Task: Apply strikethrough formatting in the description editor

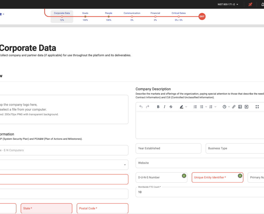Action: click(x=171, y=107)
